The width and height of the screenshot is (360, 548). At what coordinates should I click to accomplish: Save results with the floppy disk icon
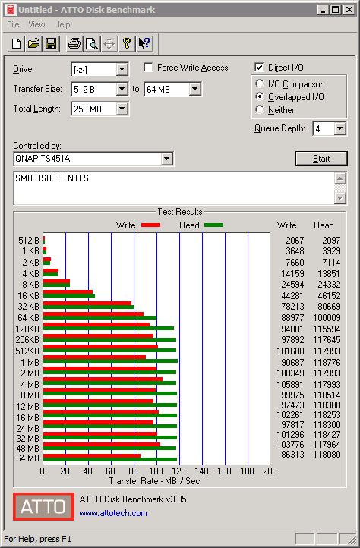pyautogui.click(x=51, y=44)
